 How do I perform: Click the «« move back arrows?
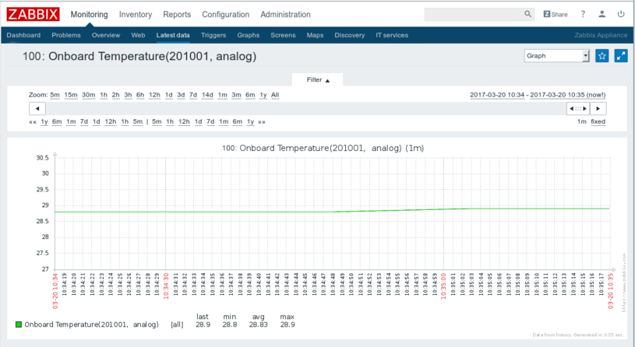pos(33,121)
